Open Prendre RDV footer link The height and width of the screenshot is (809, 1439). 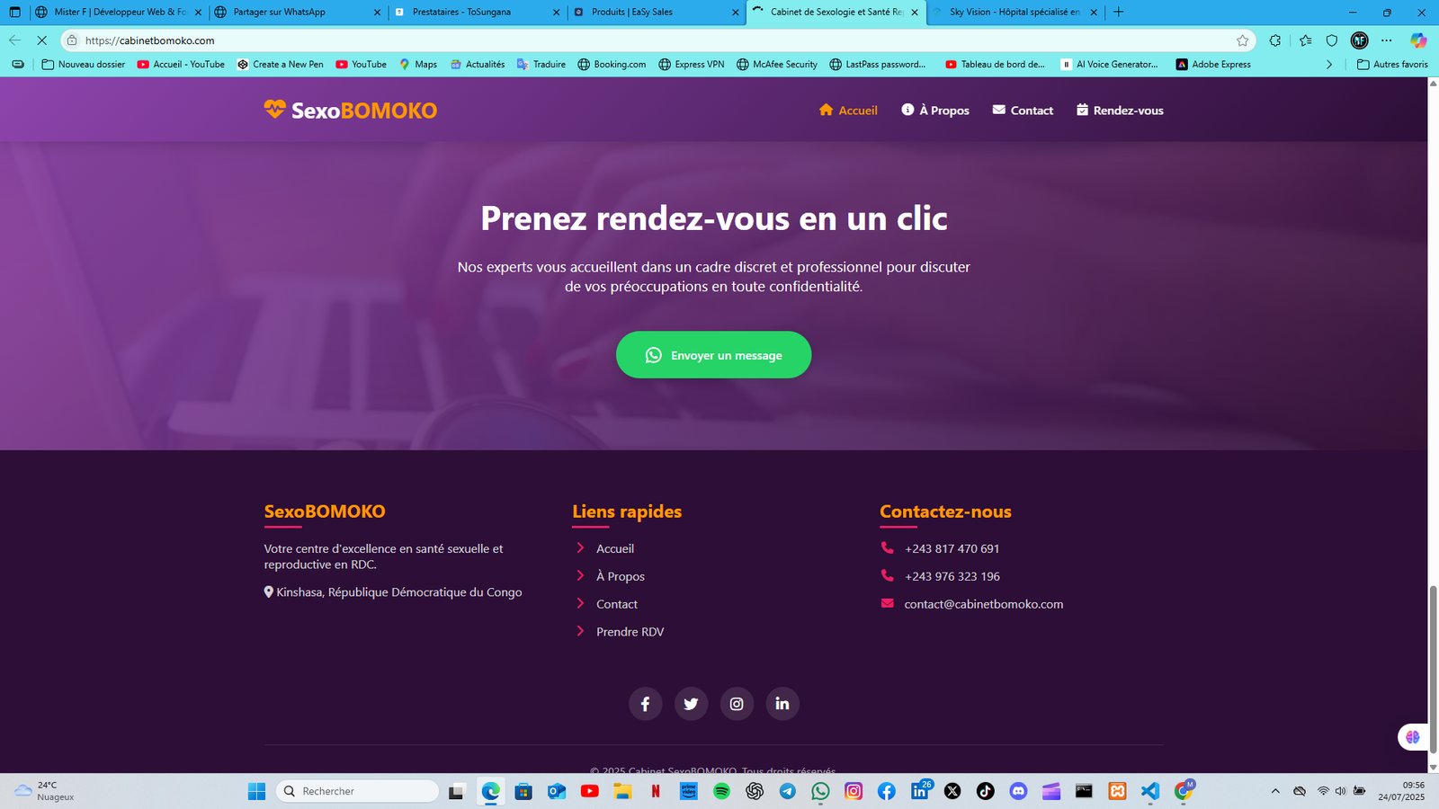click(630, 632)
